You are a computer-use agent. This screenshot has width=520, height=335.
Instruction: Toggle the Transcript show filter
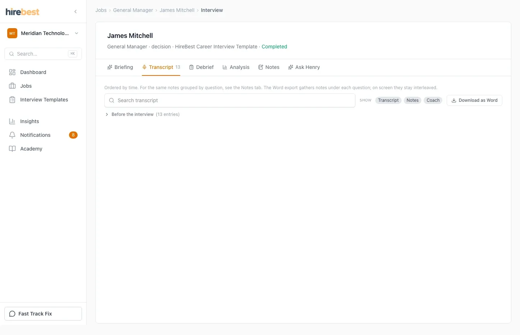tap(388, 100)
